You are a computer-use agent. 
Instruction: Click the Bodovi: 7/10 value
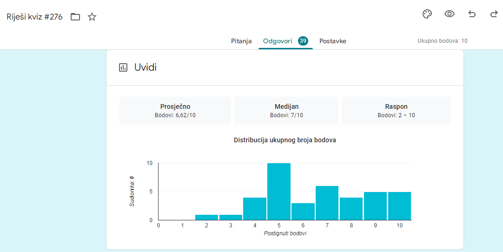tap(286, 115)
